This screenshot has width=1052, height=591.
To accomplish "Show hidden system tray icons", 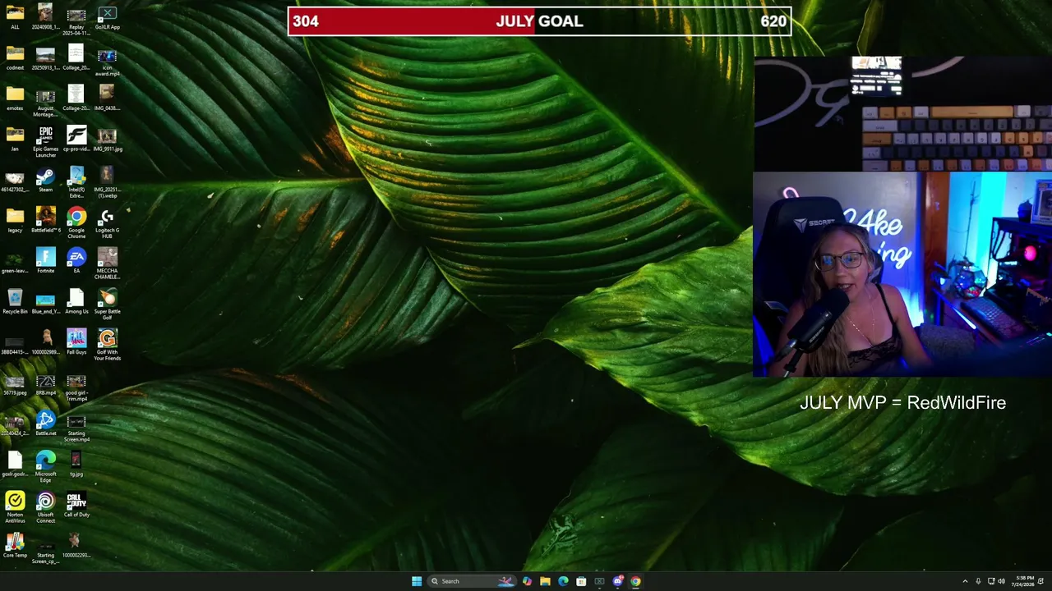I will point(965,581).
